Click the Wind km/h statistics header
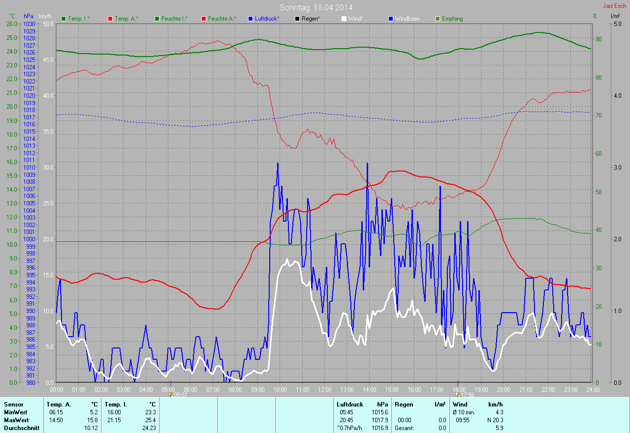 (x=477, y=404)
